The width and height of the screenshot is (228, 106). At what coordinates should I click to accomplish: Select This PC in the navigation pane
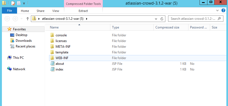pyautogui.click(x=18, y=58)
